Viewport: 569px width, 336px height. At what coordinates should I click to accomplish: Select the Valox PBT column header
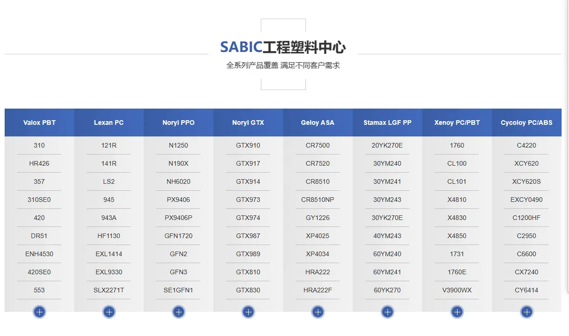39,123
